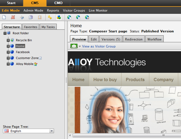Click the yellow key access rights icon
The height and width of the screenshot is (139, 181).
50,17
